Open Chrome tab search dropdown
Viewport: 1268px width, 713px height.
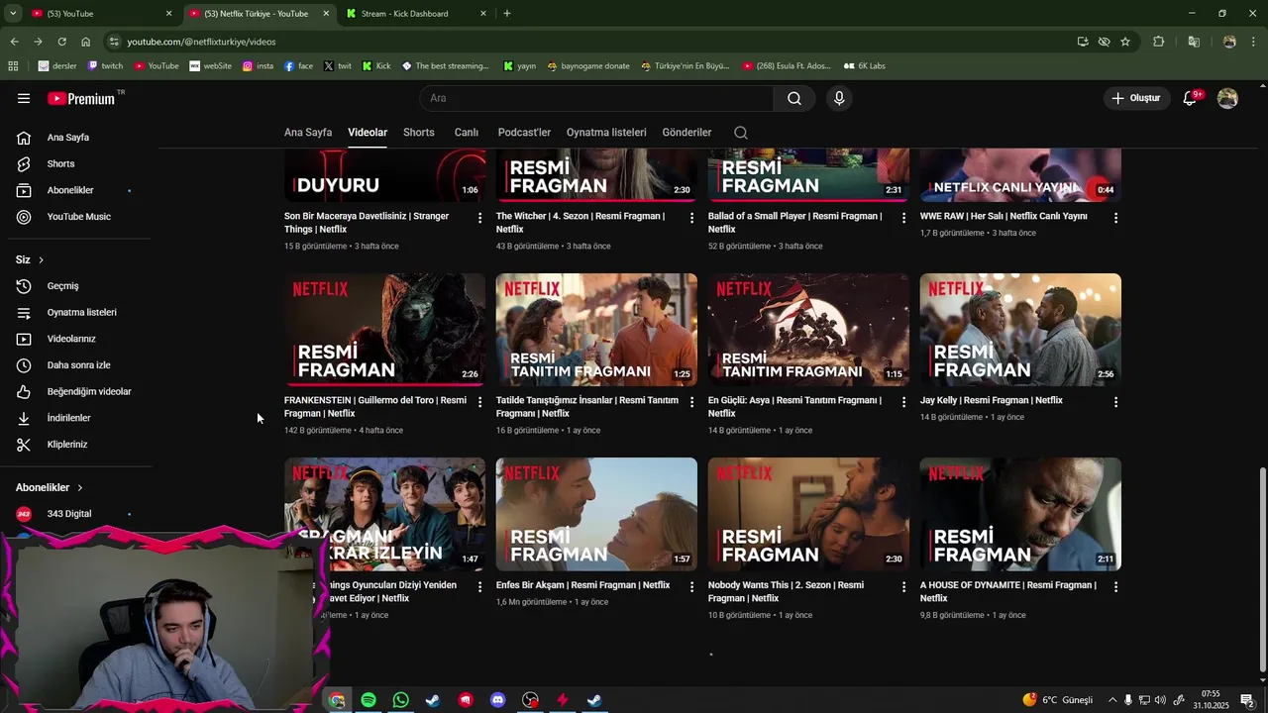[13, 14]
